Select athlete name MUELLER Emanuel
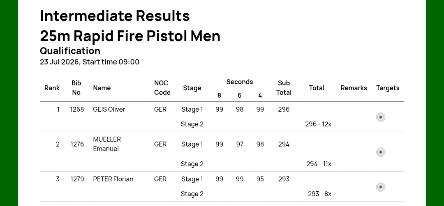 [107, 144]
